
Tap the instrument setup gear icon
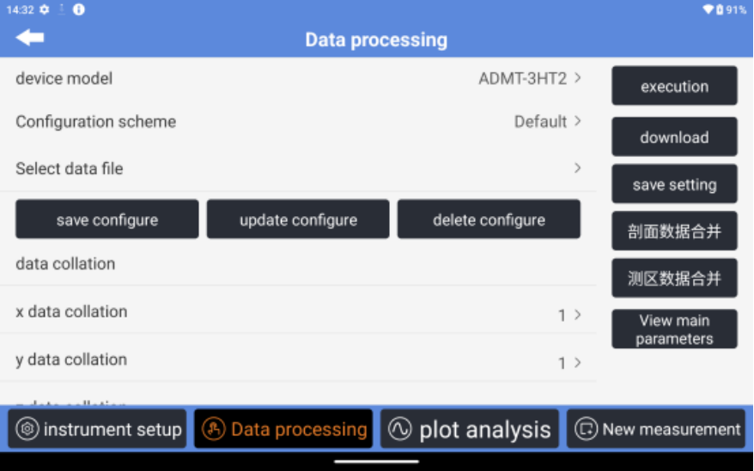27,429
